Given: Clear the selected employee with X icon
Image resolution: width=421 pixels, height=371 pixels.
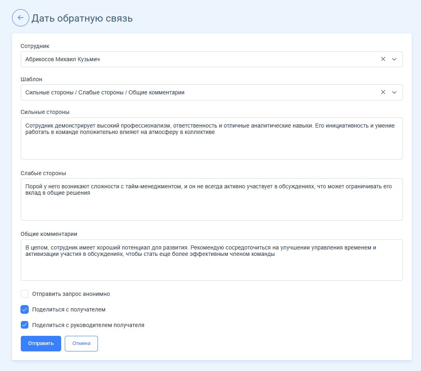Looking at the screenshot, I should pos(383,59).
